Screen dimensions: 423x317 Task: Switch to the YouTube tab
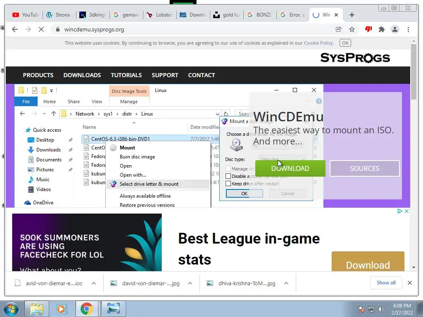26,15
